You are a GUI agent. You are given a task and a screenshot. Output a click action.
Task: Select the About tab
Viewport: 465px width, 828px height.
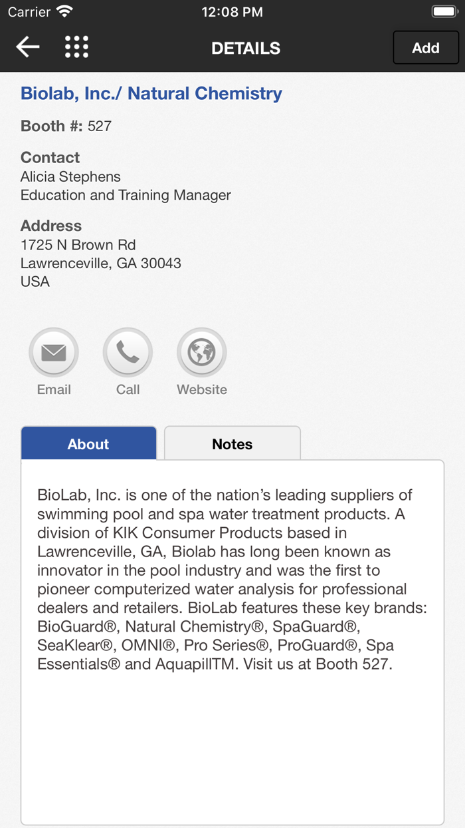pos(88,444)
